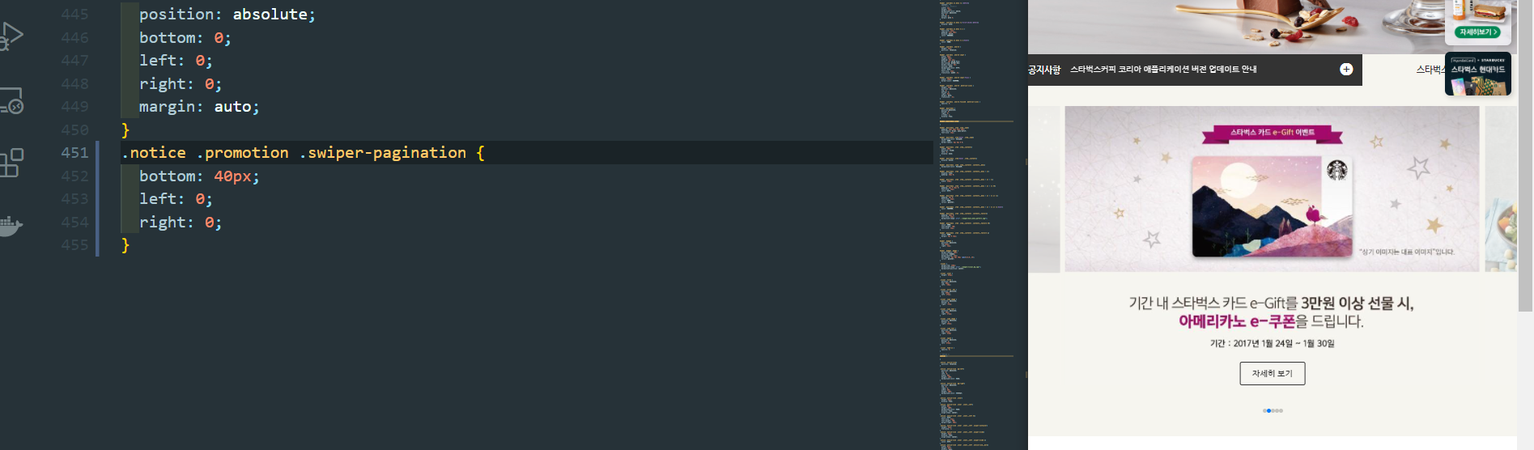
Task: Click line number 450 in gutter
Action: [74, 129]
